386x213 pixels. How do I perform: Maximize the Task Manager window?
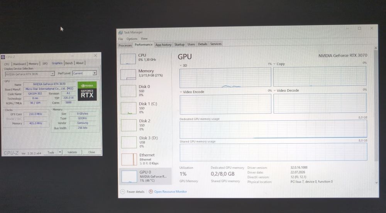[359, 28]
